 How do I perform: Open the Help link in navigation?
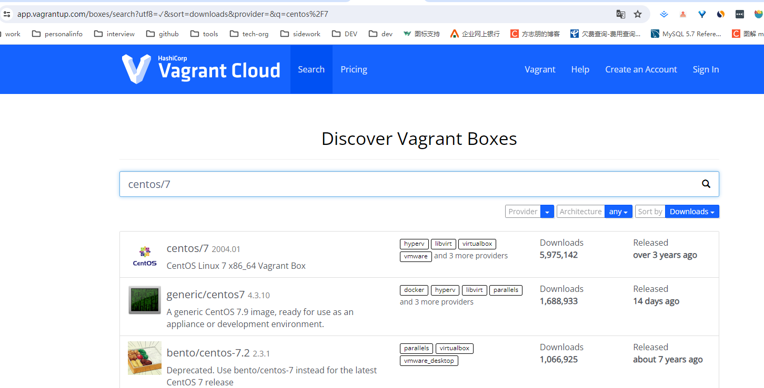[580, 69]
